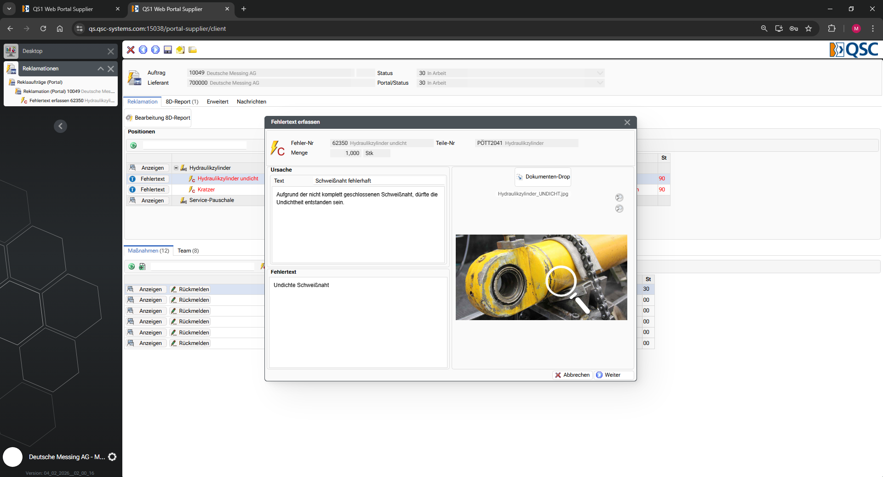The image size is (883, 477).
Task: Click Weiter in the dialog
Action: [x=613, y=375]
